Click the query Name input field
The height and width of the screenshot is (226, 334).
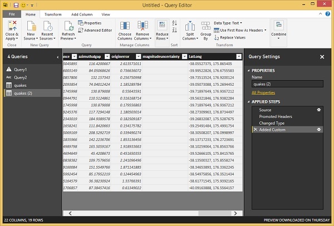[287, 83]
